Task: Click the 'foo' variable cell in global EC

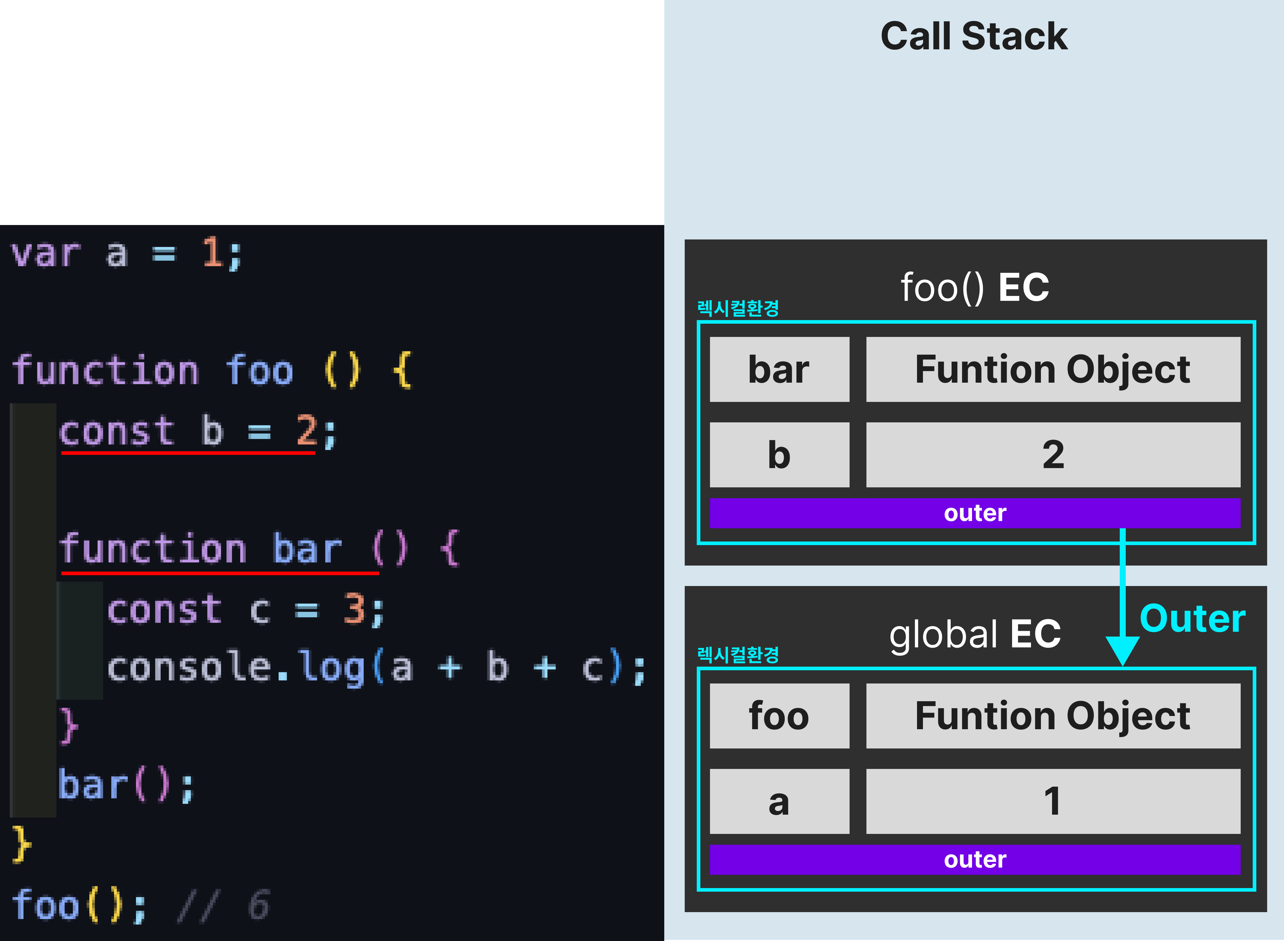Action: tap(779, 715)
